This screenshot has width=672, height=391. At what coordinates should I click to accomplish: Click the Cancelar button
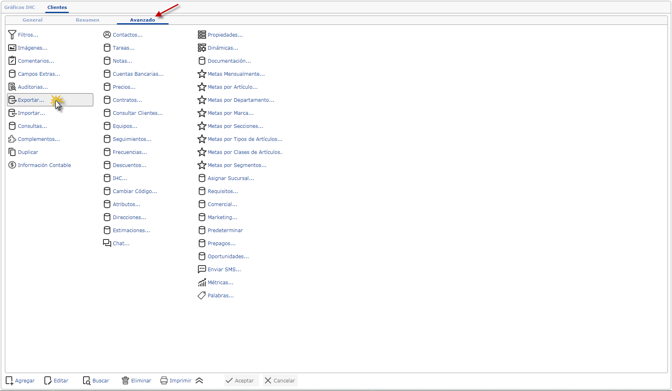click(x=280, y=380)
